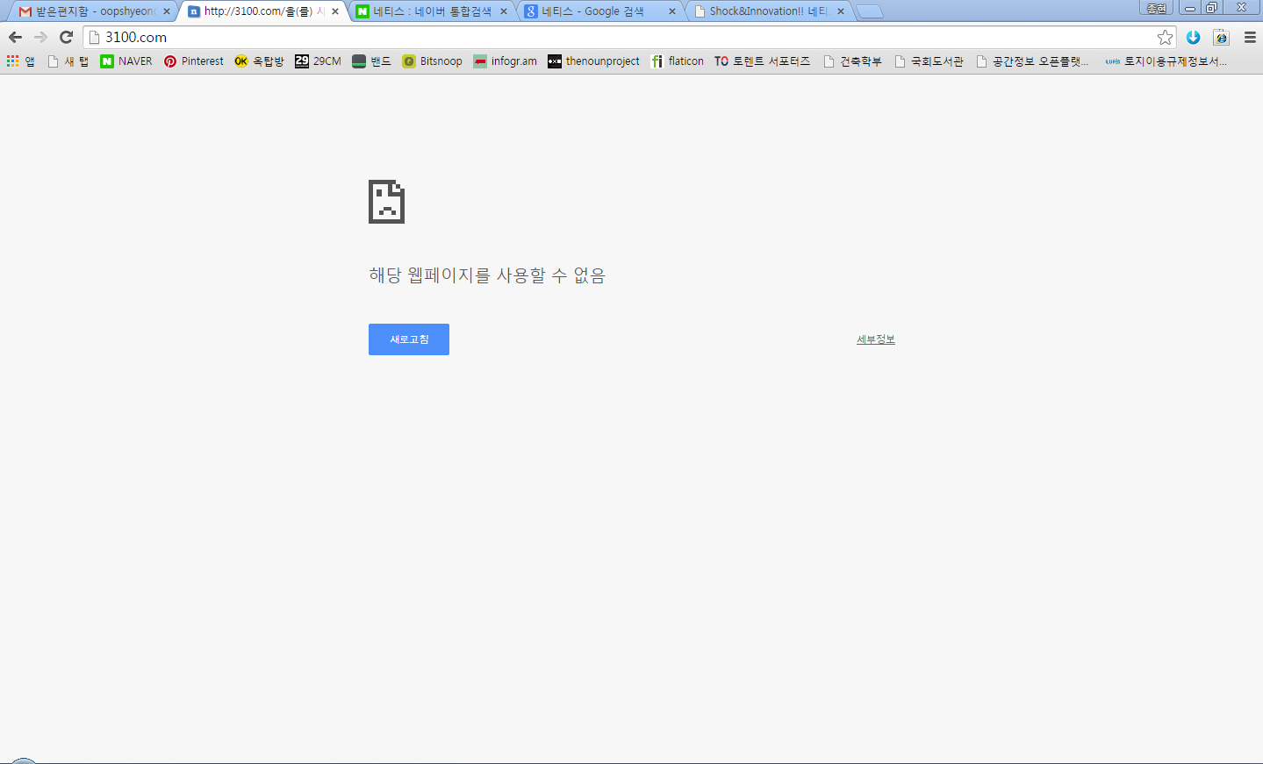Open the flaticon bookmark
This screenshot has height=764, width=1263.
[678, 61]
